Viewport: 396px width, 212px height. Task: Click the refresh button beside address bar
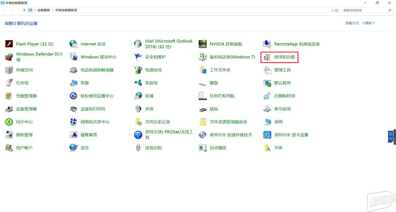coord(337,10)
